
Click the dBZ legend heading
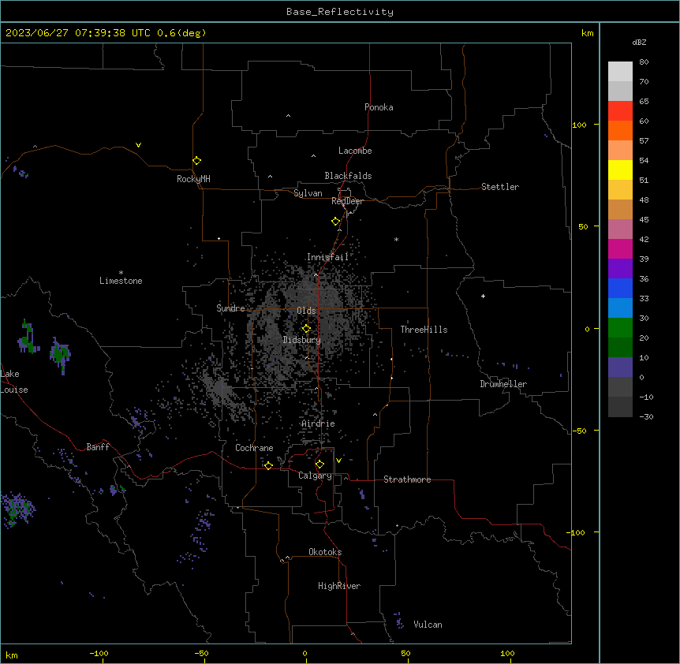coord(639,42)
